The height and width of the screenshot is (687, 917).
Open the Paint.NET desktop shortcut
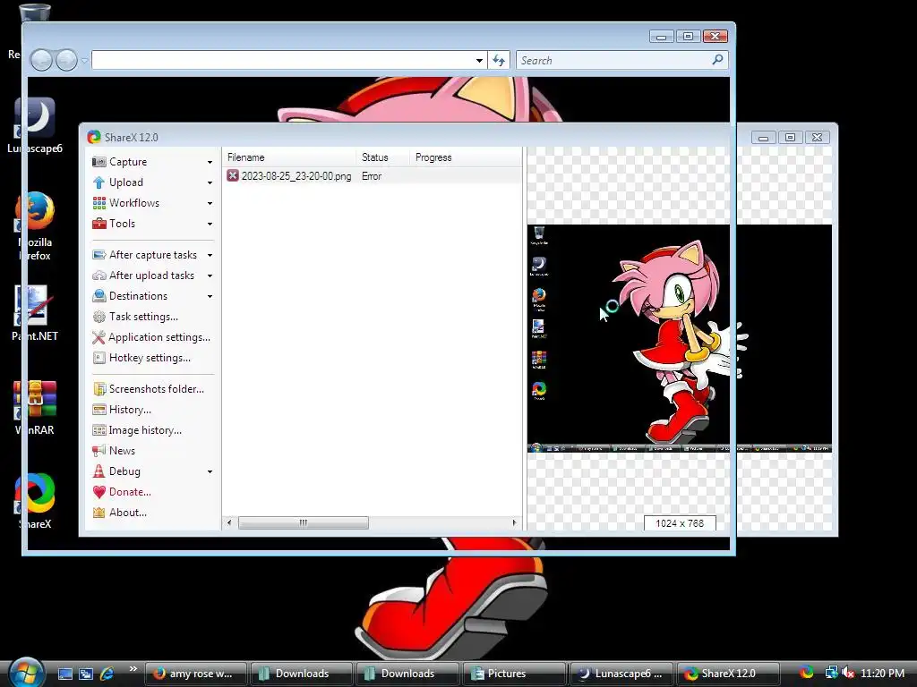pyautogui.click(x=35, y=312)
